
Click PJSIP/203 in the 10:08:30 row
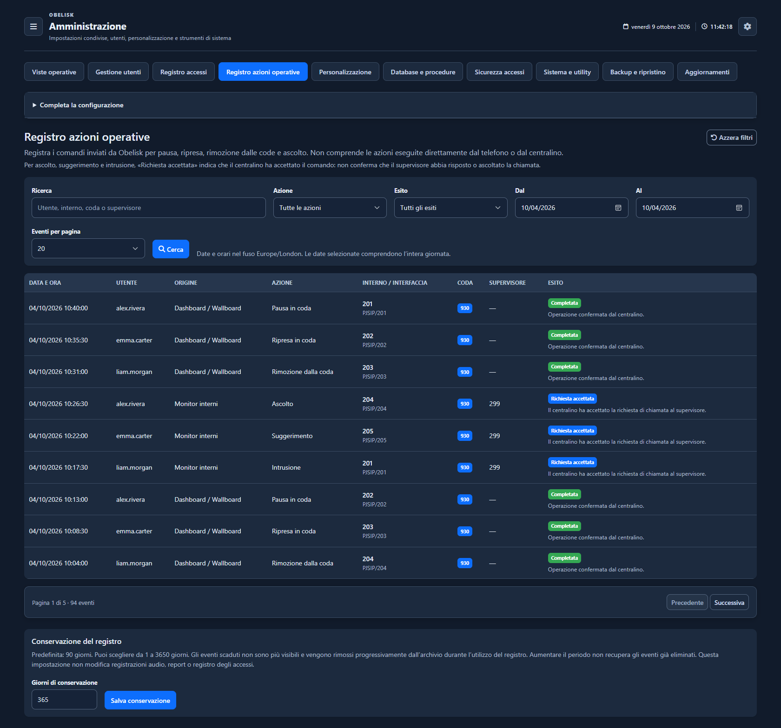tap(374, 536)
